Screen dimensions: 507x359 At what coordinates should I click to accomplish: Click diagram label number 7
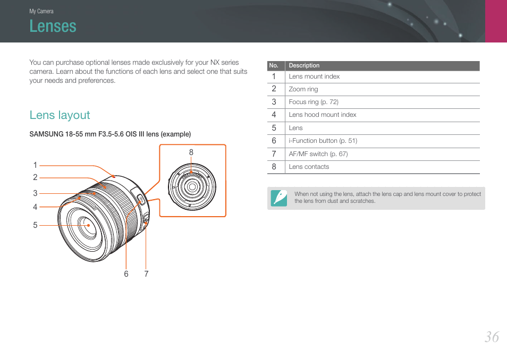pos(146,274)
